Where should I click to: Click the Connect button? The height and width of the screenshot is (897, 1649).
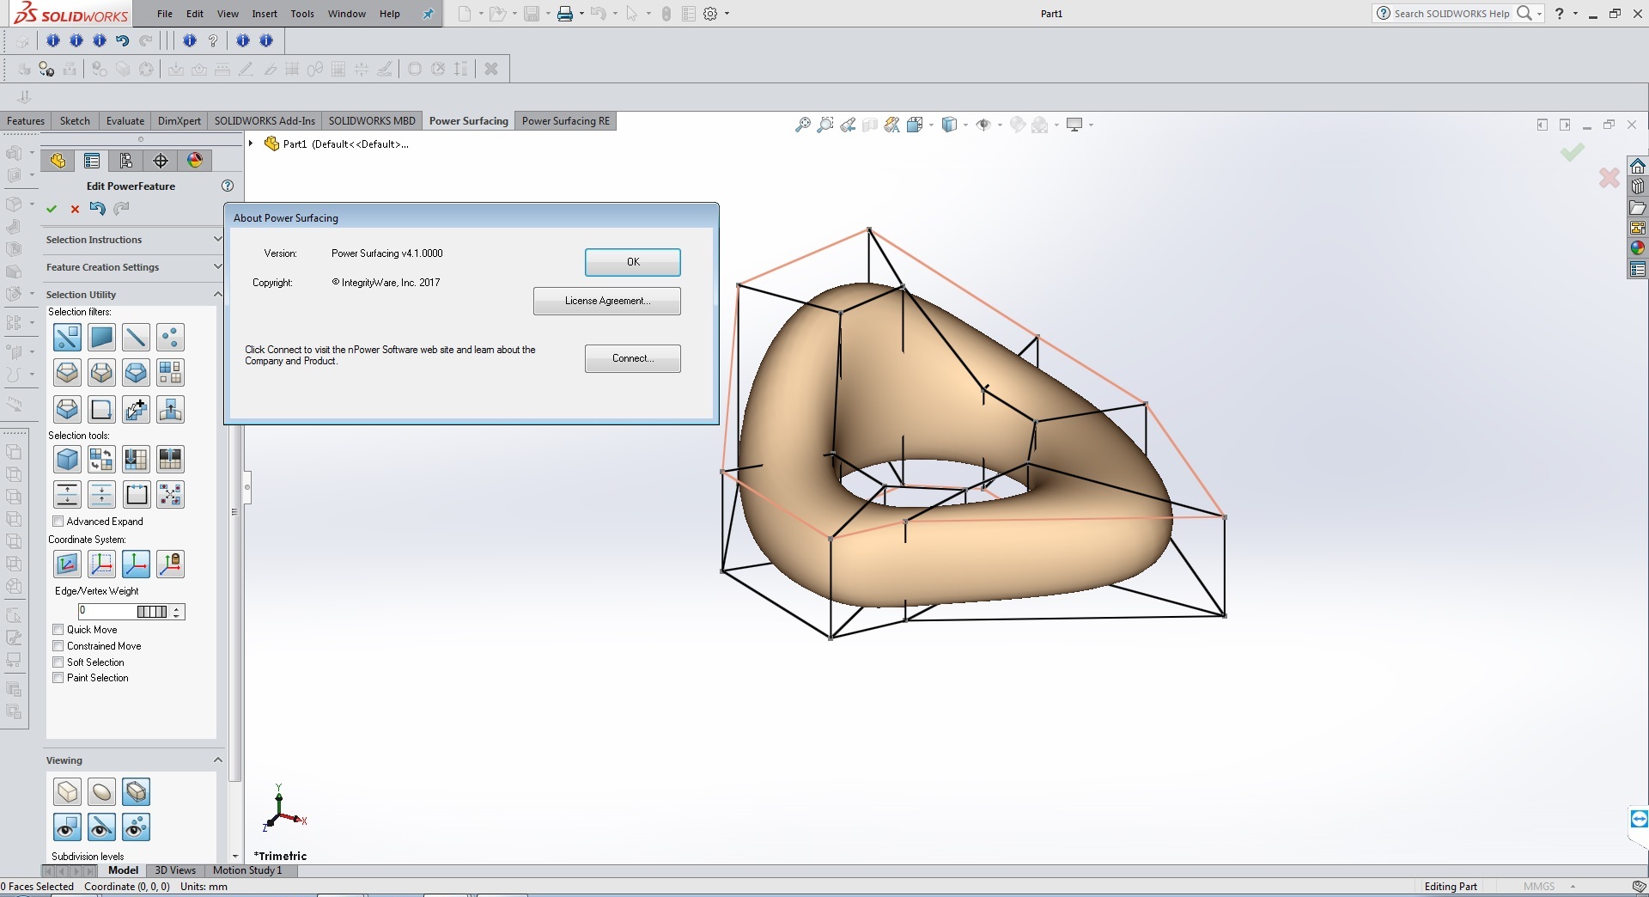(633, 358)
